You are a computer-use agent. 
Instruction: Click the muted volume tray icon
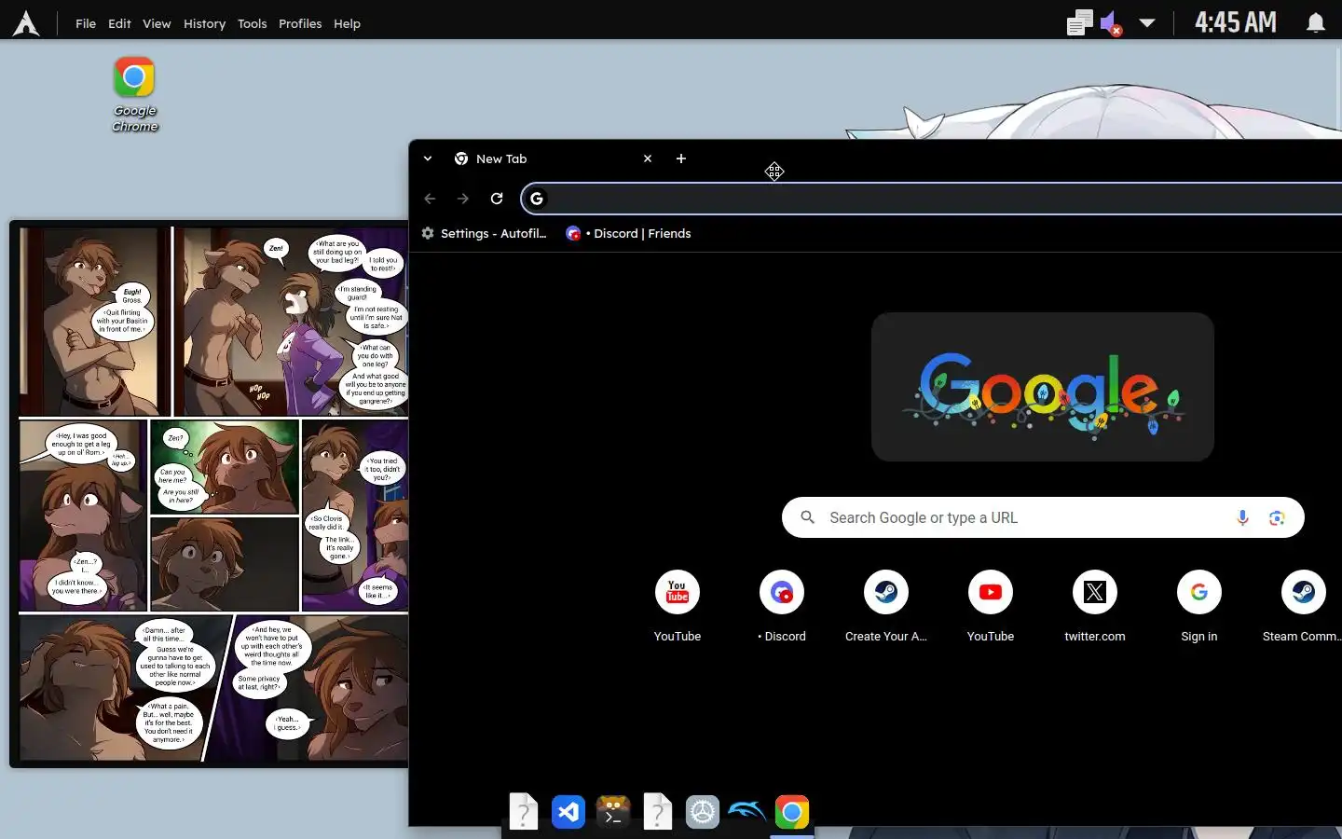click(x=1111, y=23)
